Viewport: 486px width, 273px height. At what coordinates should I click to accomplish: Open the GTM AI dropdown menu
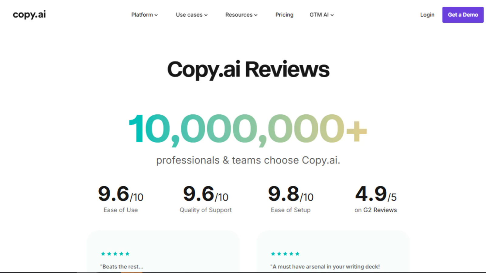319,15
